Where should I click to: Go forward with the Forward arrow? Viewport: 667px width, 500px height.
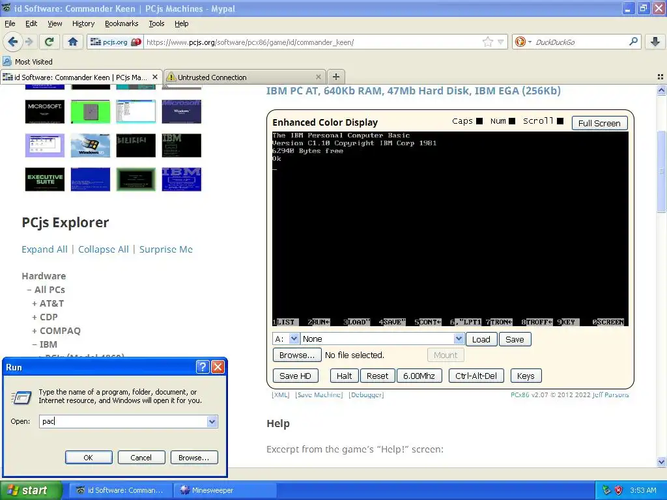click(x=29, y=42)
